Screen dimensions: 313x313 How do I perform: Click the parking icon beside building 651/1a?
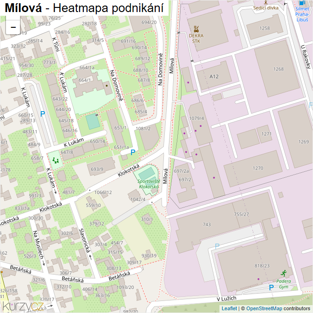pos(133,152)
